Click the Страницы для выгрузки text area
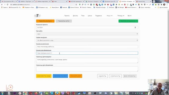 point(87,60)
